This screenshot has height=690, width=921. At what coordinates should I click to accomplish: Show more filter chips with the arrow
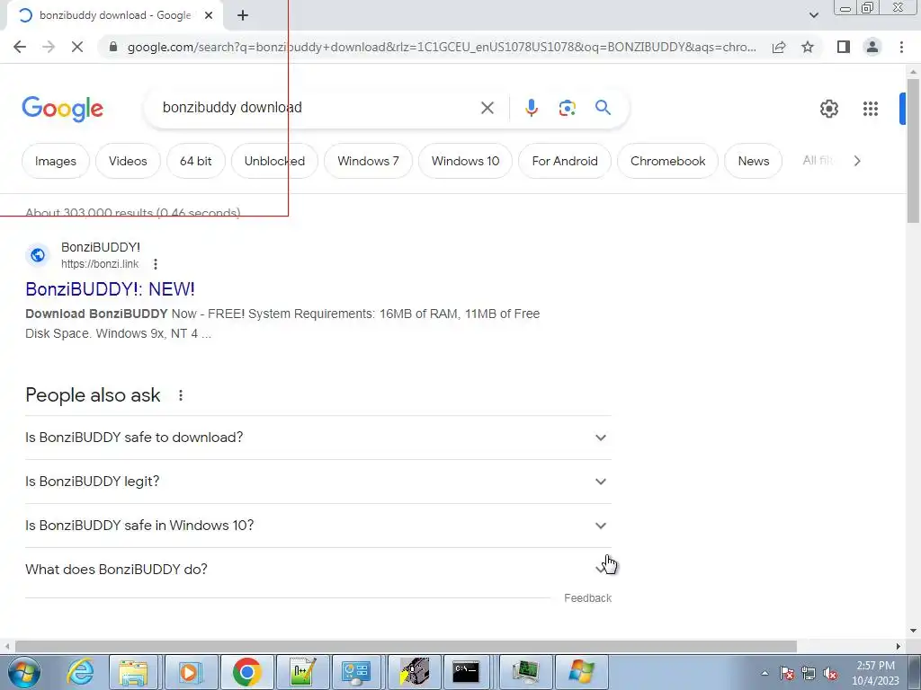(857, 161)
